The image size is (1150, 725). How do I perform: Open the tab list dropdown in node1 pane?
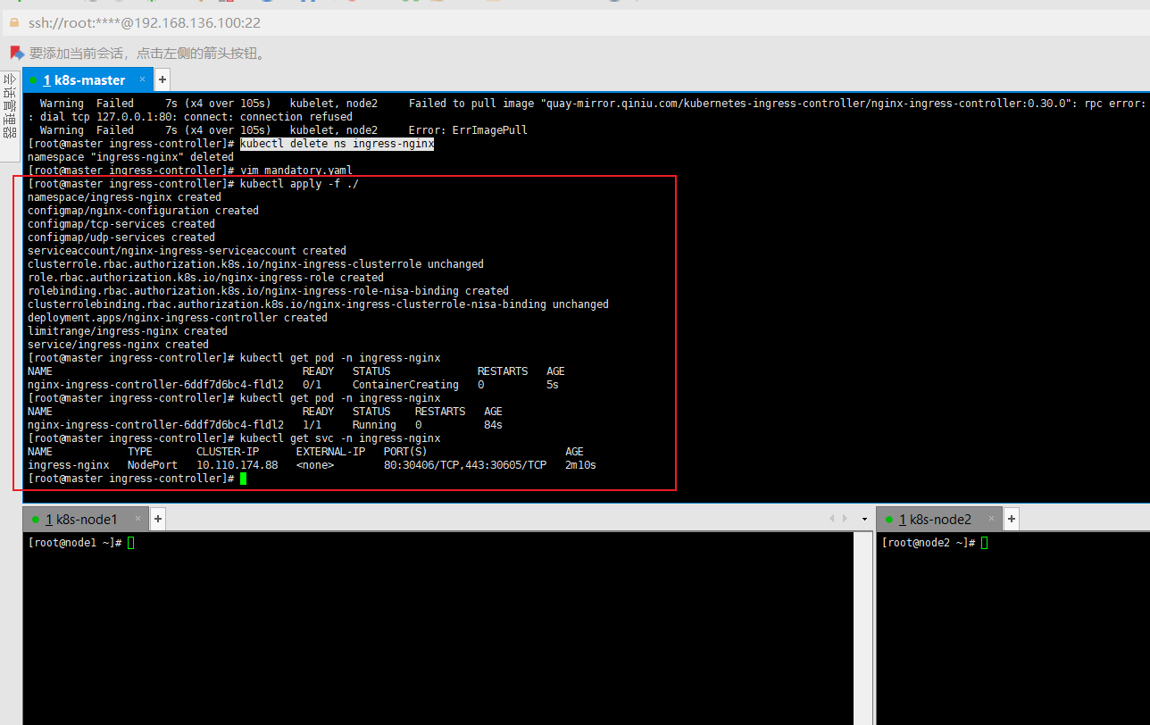(864, 519)
